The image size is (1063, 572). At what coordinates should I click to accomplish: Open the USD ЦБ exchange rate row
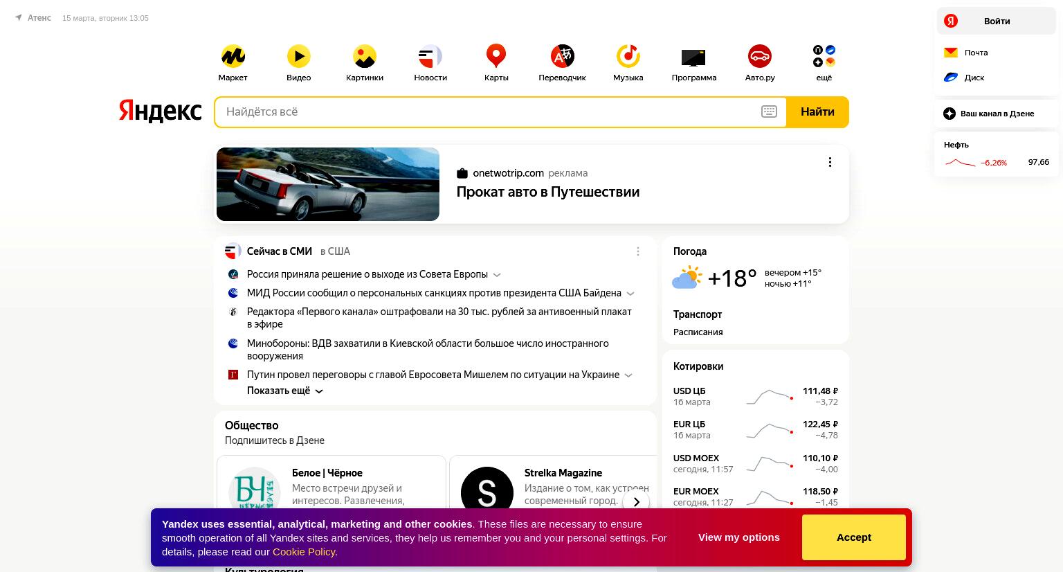756,396
